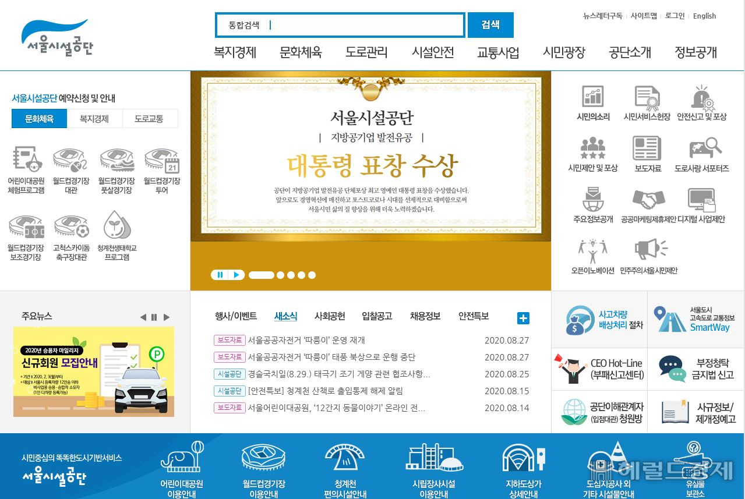Open 행사/이벤트 news tab

tap(236, 316)
